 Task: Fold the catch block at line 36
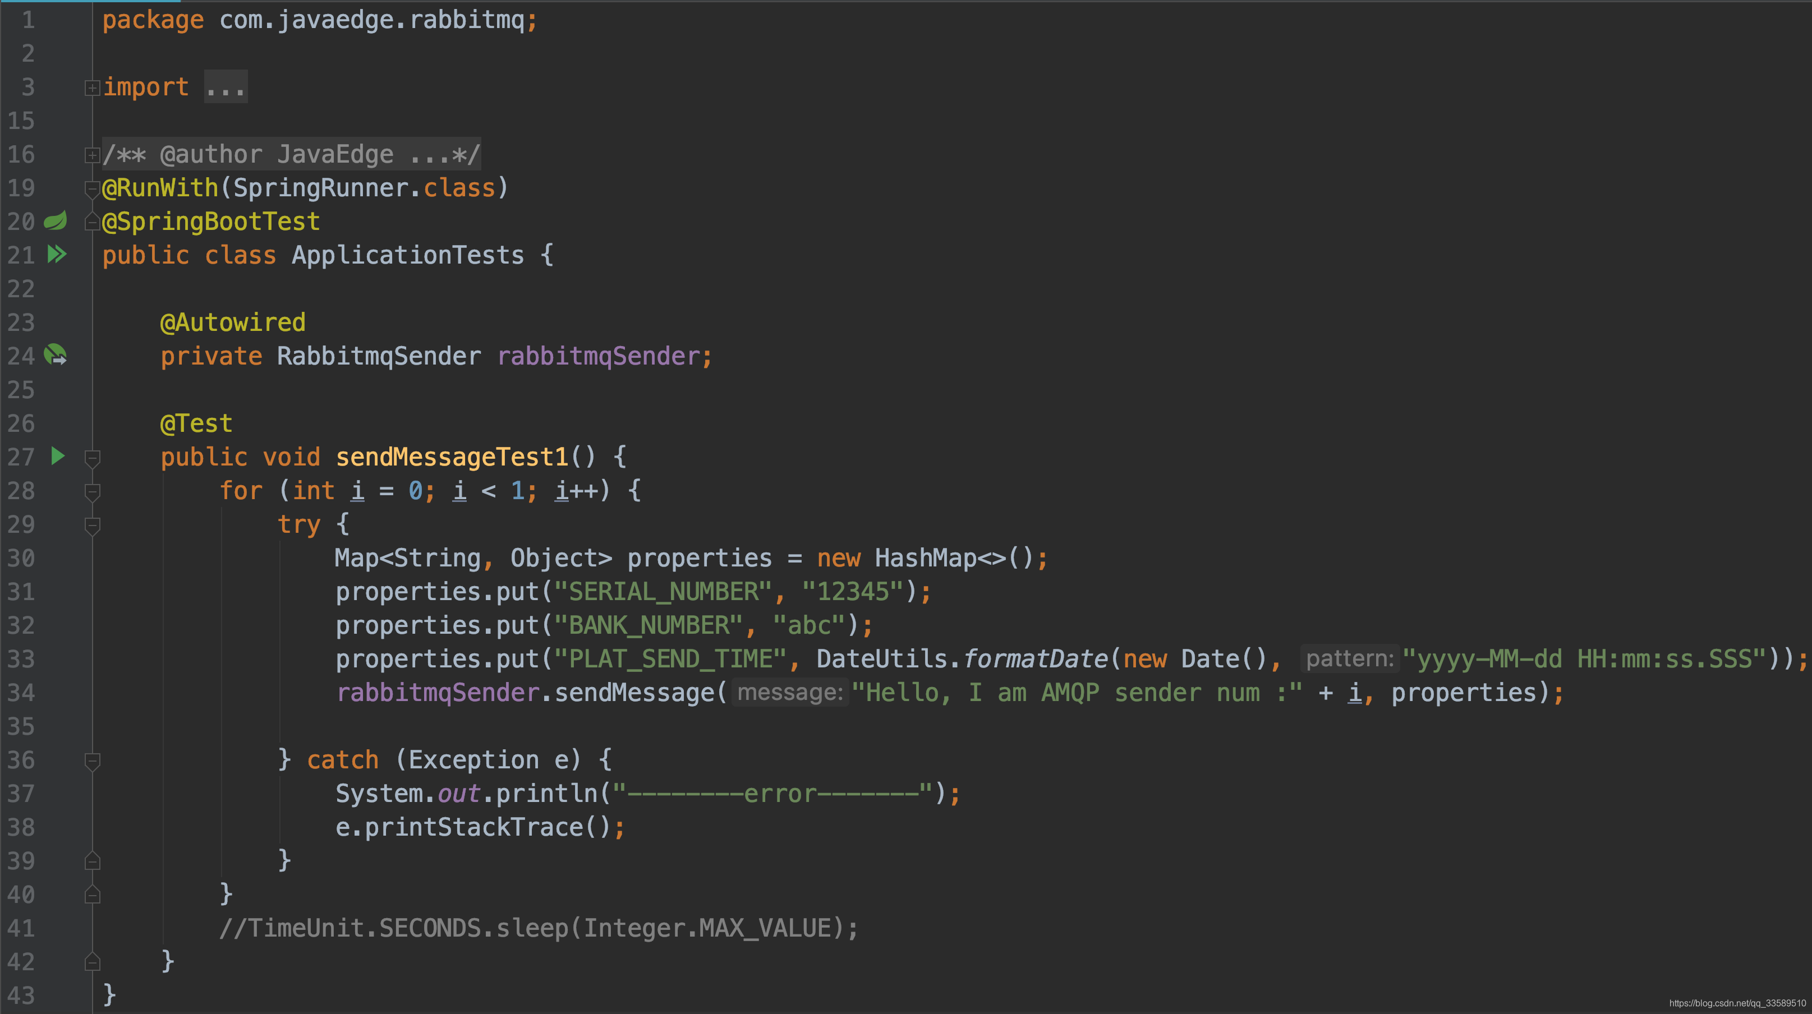pyautogui.click(x=92, y=761)
